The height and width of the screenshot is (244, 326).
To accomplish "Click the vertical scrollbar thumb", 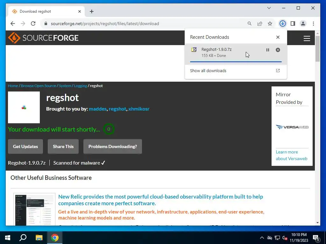I will click(x=317, y=49).
